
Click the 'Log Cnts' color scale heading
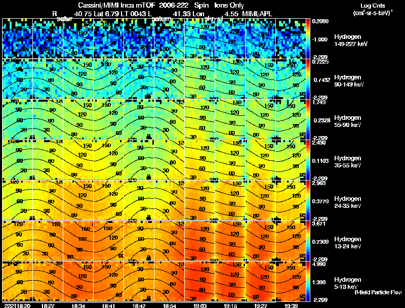click(373, 6)
